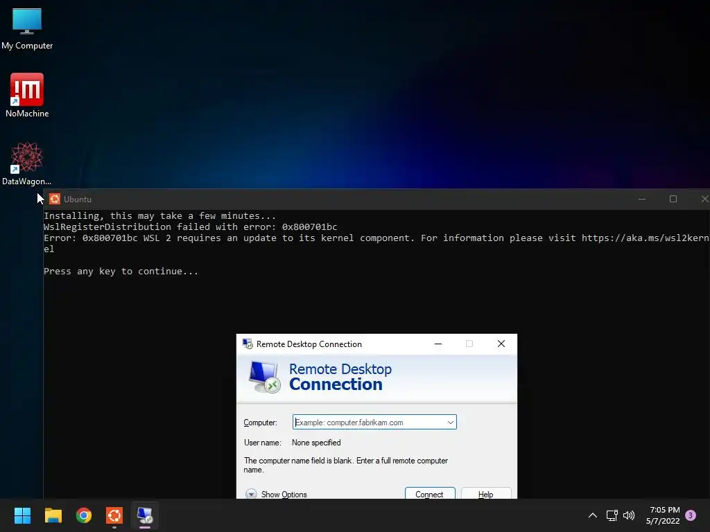Minimize the Remote Desktop Connection window
This screenshot has width=710, height=532.
[x=438, y=344]
